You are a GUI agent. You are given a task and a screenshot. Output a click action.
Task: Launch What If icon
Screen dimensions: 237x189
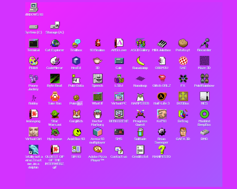point(98,96)
